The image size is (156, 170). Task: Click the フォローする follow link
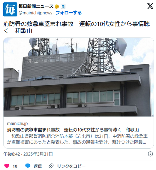[69, 13]
